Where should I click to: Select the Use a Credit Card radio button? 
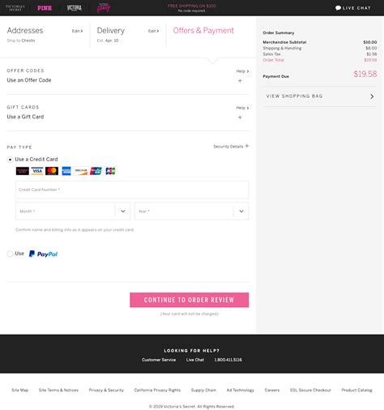[x=10, y=160]
